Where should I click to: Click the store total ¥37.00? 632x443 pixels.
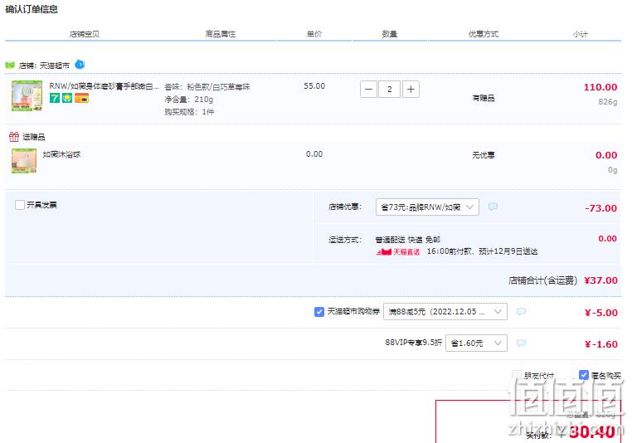point(600,280)
